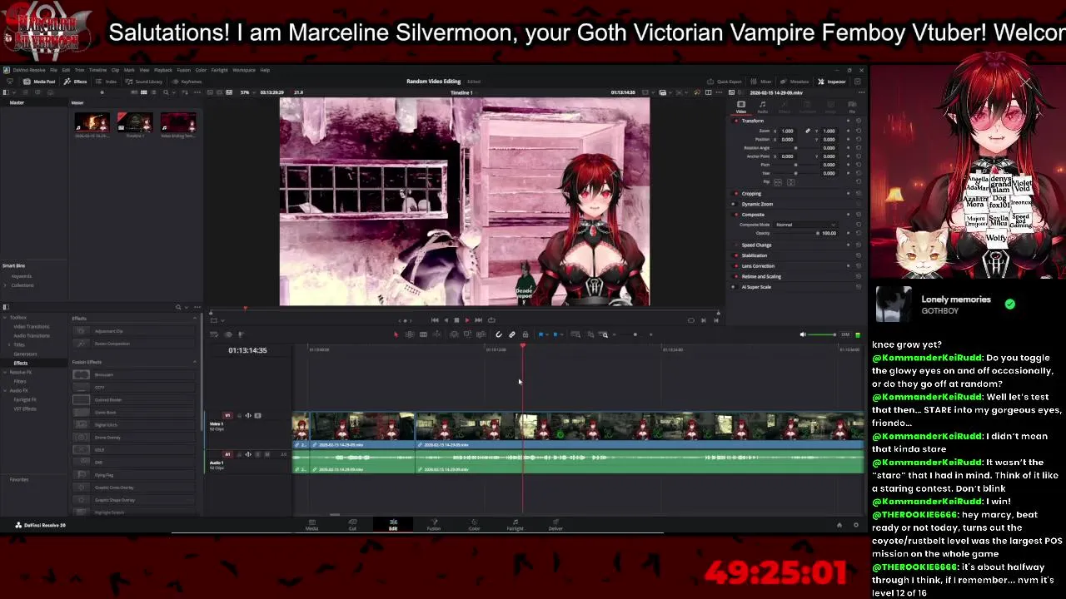Toggle the Stabilization enable switch
The width and height of the screenshot is (1066, 599).
[736, 255]
